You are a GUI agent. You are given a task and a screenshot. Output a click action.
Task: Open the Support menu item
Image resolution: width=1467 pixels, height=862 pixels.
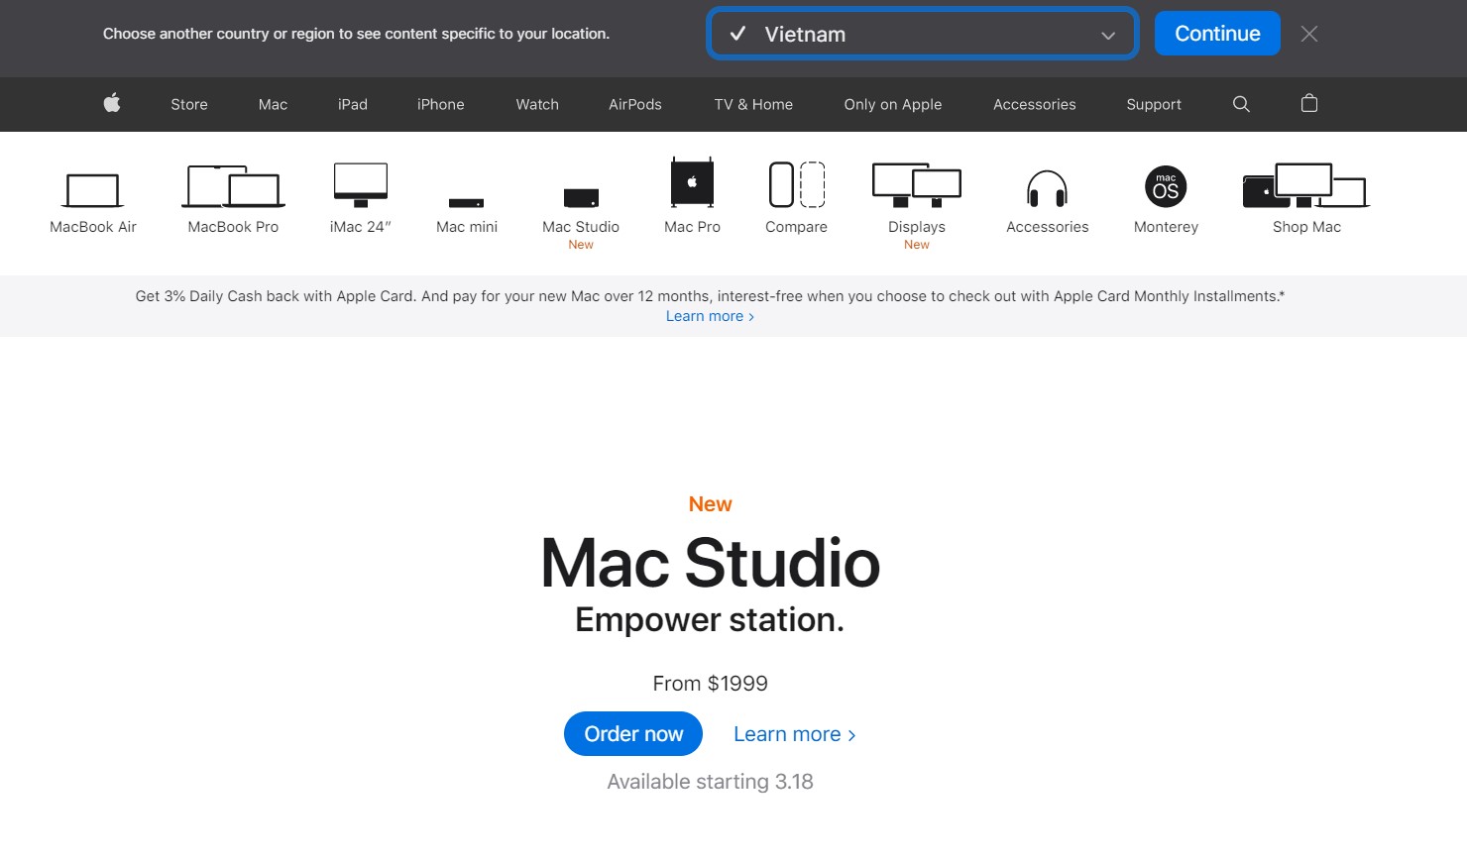(x=1154, y=104)
